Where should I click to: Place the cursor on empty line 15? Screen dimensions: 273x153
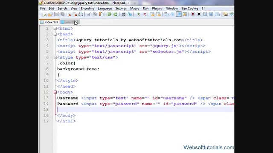[x=145, y=110]
